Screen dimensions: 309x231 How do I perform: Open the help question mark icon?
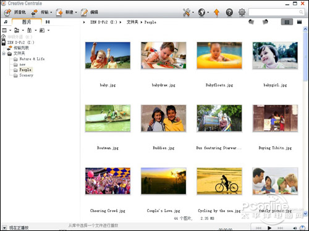point(229,12)
